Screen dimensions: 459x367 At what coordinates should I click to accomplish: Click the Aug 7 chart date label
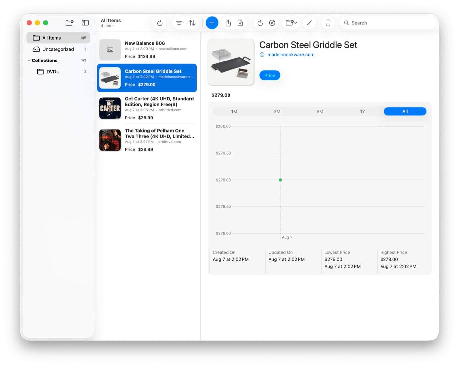287,237
